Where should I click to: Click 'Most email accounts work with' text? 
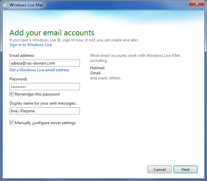point(118,56)
